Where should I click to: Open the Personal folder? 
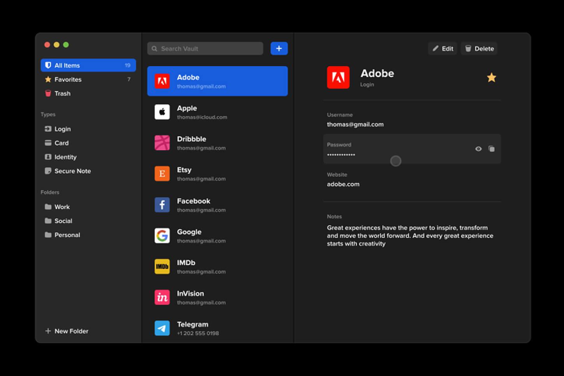click(88, 235)
